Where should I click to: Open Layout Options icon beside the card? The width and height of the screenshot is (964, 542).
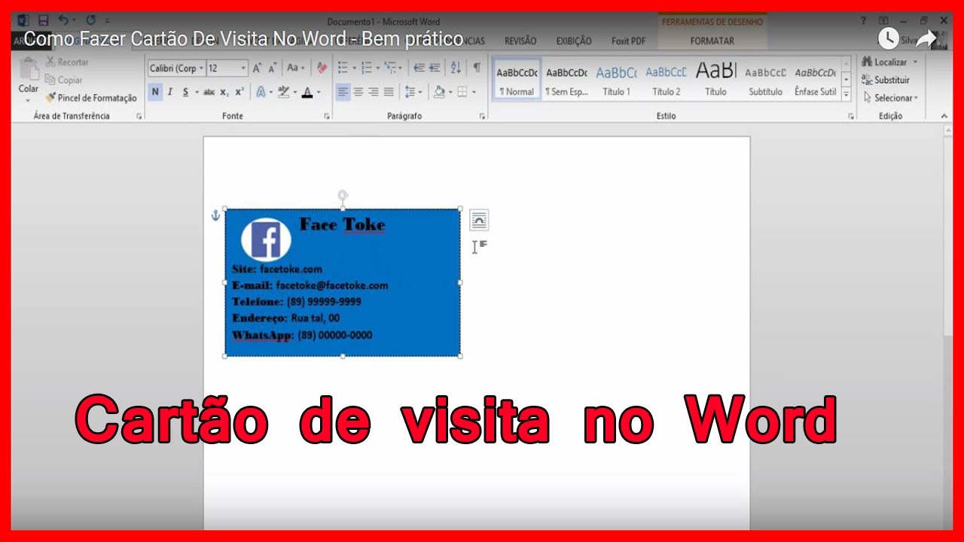click(x=479, y=220)
